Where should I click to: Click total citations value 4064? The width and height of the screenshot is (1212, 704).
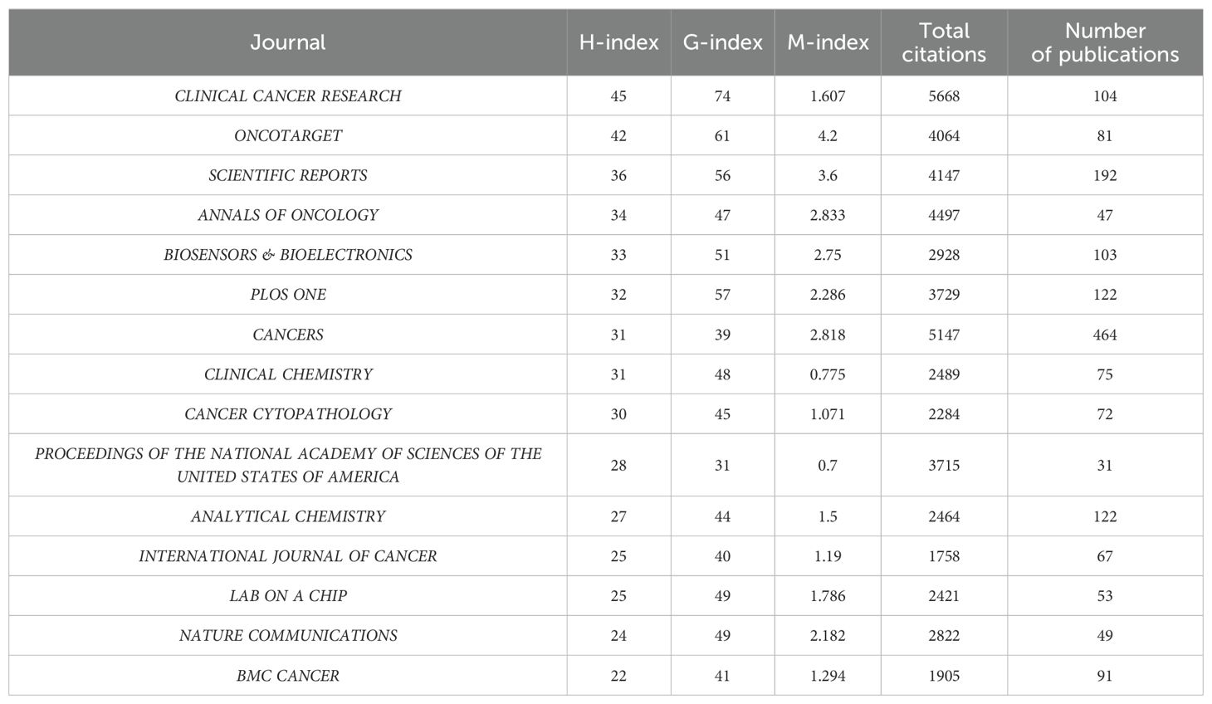944,136
